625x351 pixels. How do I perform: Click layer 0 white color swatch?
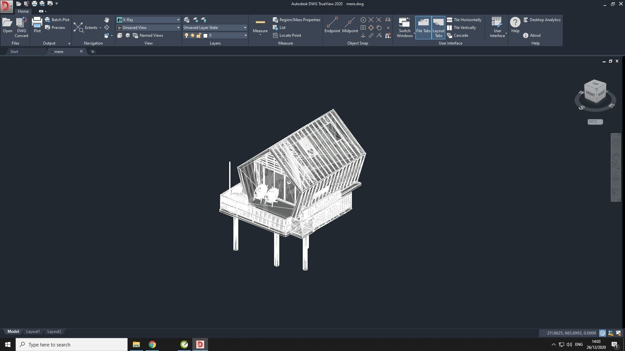tap(205, 35)
